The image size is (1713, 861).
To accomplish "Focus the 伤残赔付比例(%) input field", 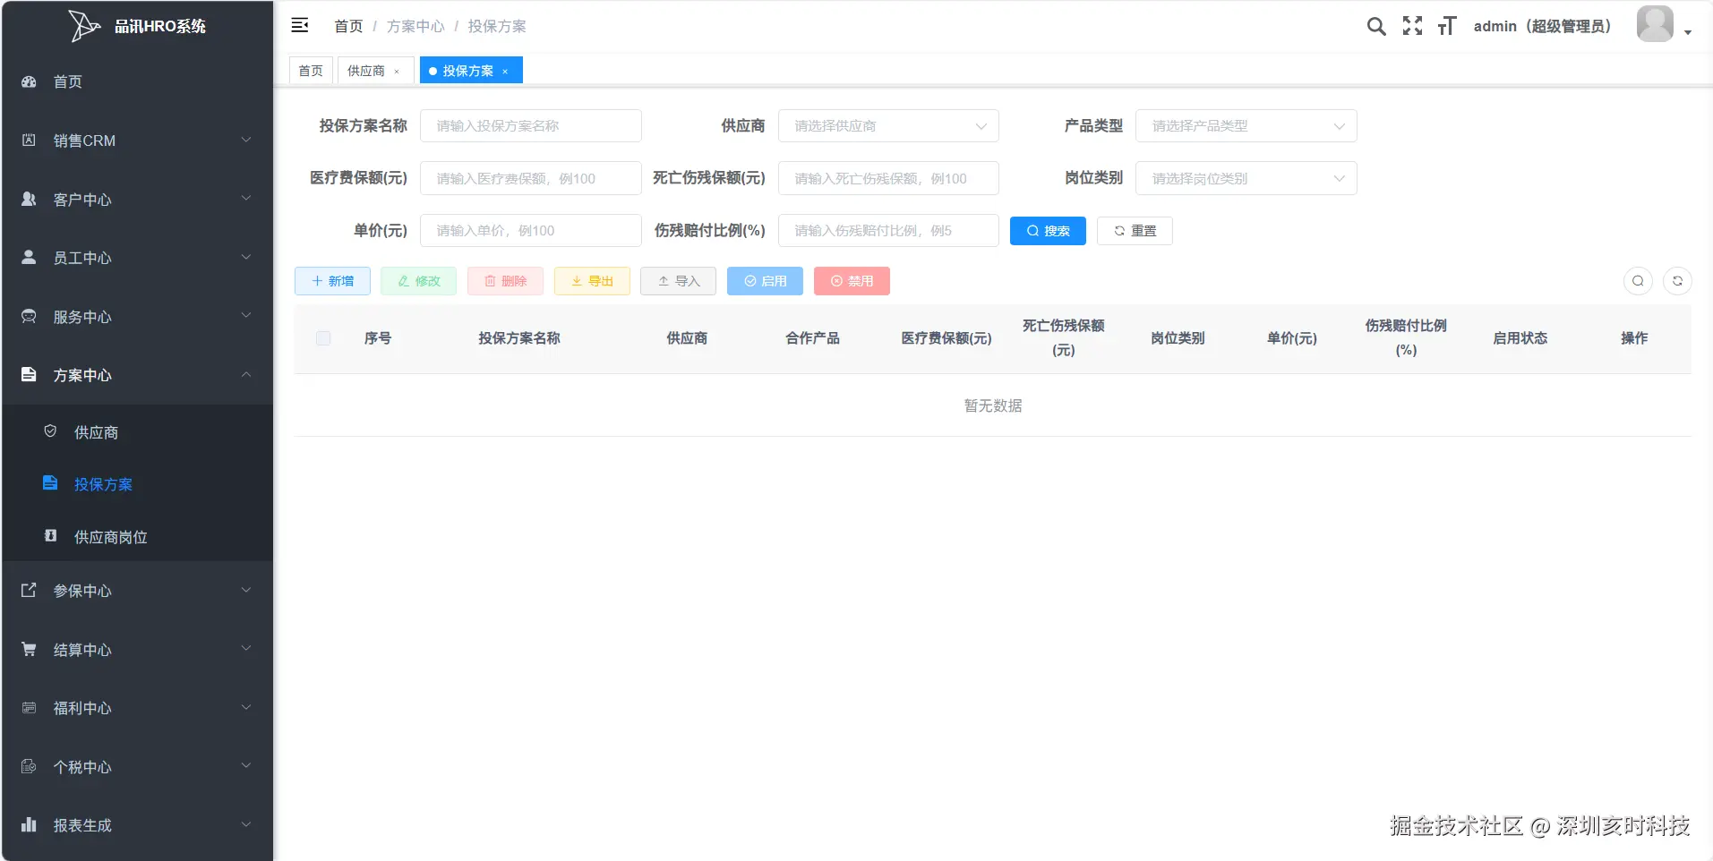I will [x=888, y=231].
